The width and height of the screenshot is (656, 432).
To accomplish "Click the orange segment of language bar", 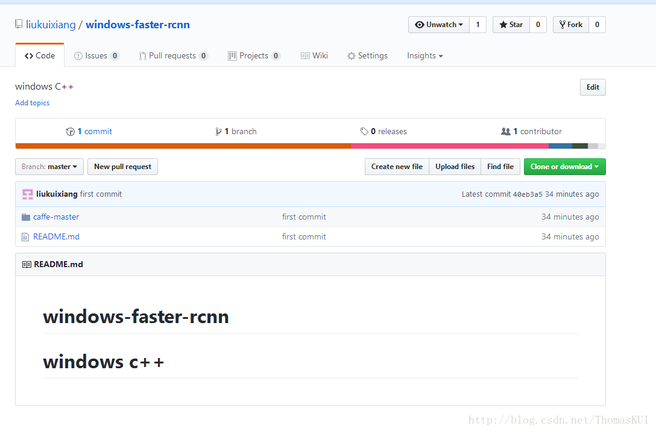I will tap(183, 146).
